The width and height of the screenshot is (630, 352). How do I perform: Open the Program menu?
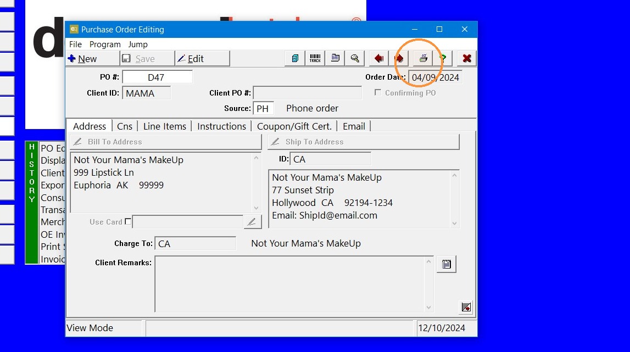[105, 44]
